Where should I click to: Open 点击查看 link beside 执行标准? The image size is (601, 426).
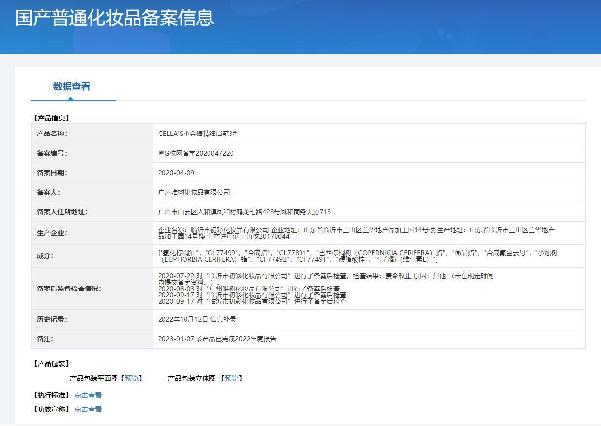coord(88,395)
